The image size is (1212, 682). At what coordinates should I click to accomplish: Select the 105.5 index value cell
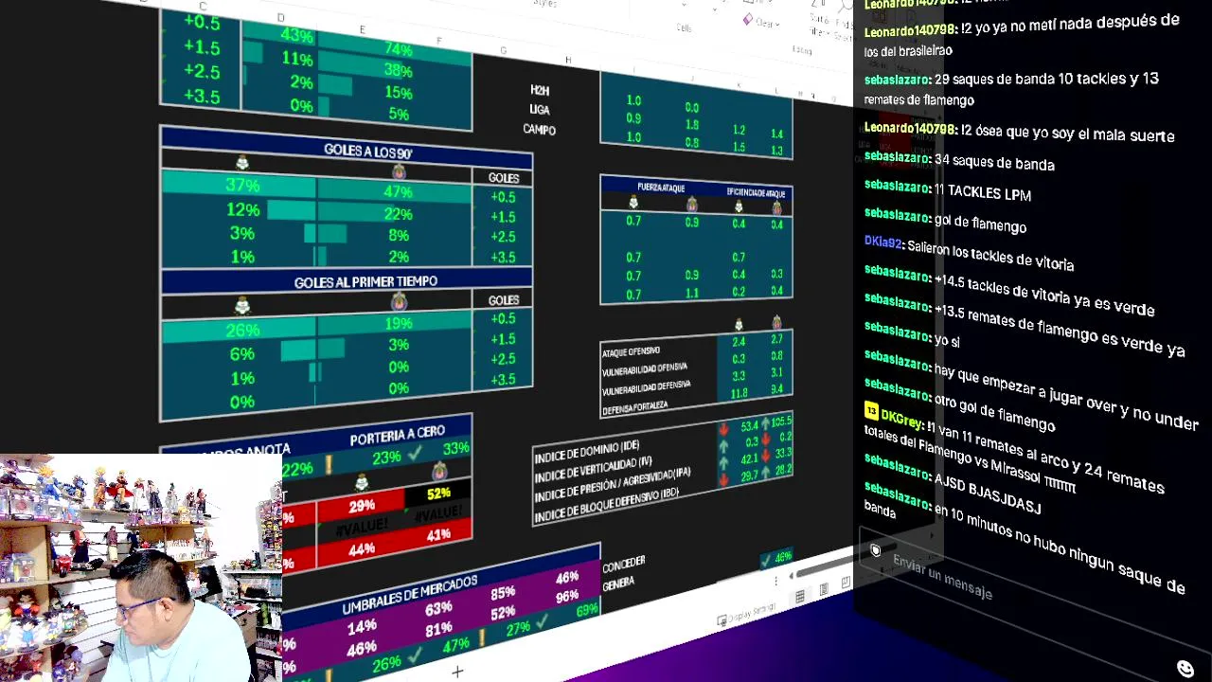pos(781,422)
